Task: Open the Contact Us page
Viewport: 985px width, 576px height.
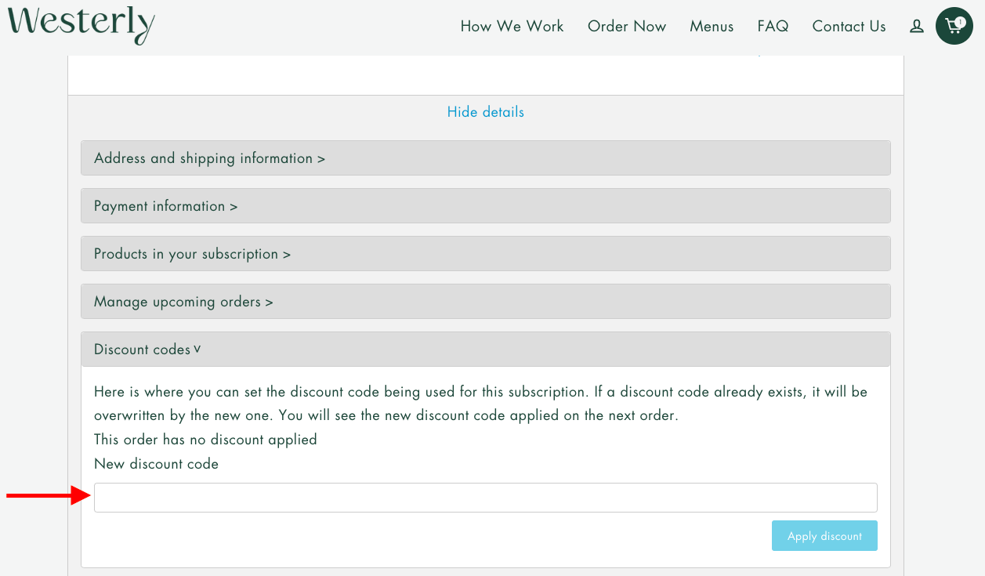Action: click(x=849, y=26)
